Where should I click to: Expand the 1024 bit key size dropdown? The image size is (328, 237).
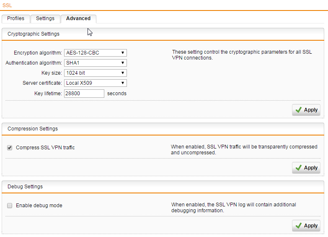coord(96,73)
